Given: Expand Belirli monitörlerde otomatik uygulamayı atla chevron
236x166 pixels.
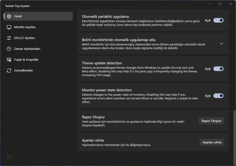Looking at the screenshot, I should tap(221, 44).
